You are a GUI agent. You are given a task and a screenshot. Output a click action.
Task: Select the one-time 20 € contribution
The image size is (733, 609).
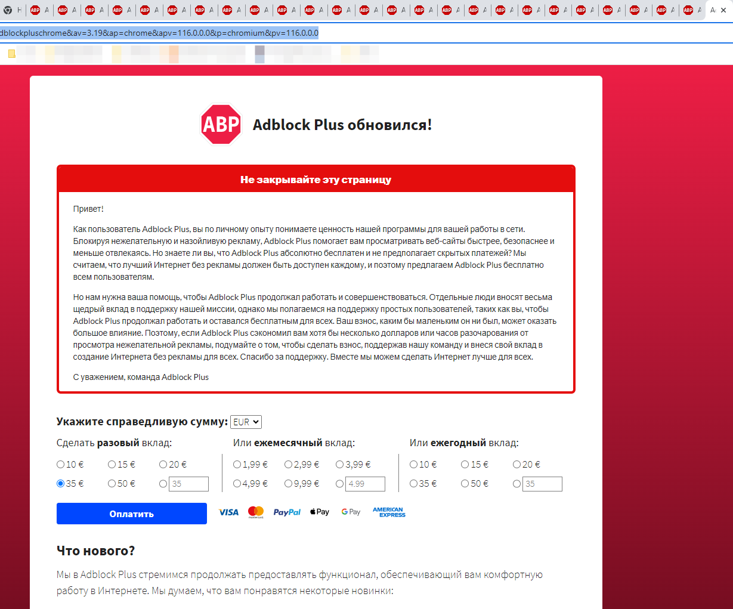pos(163,465)
